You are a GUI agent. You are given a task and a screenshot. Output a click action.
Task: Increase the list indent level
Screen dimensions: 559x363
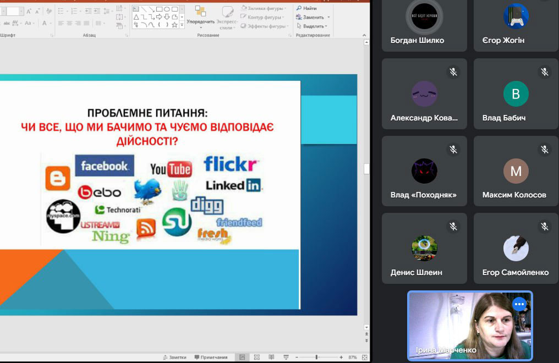[x=97, y=11]
